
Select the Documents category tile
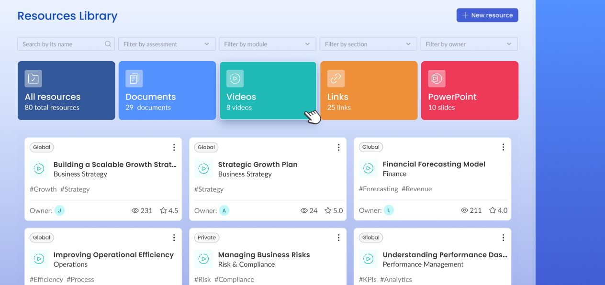coord(167,90)
